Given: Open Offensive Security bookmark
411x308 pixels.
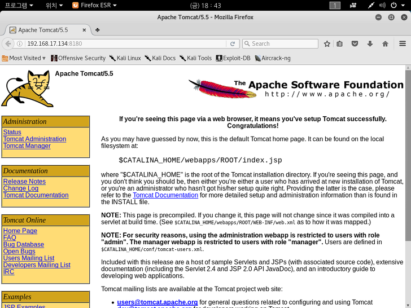Looking at the screenshot, I should (x=78, y=58).
